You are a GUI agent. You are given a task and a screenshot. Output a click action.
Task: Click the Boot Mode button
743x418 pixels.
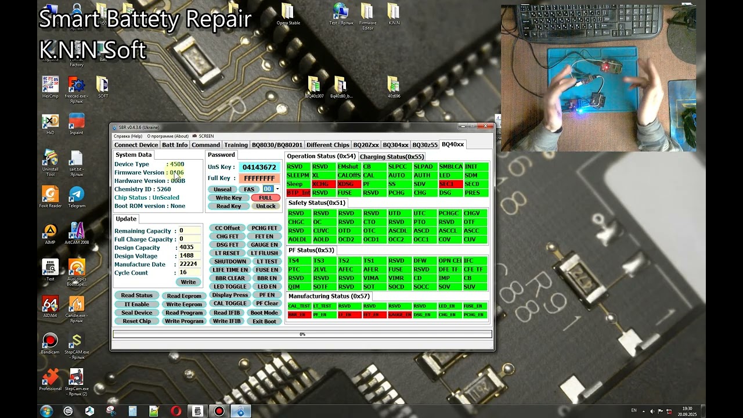pos(264,312)
